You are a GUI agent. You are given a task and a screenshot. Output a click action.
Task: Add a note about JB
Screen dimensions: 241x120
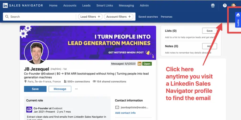click(x=209, y=46)
